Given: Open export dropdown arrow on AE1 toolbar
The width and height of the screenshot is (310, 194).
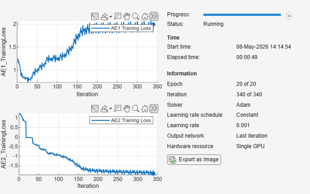Looking at the screenshot, I should [x=110, y=17].
